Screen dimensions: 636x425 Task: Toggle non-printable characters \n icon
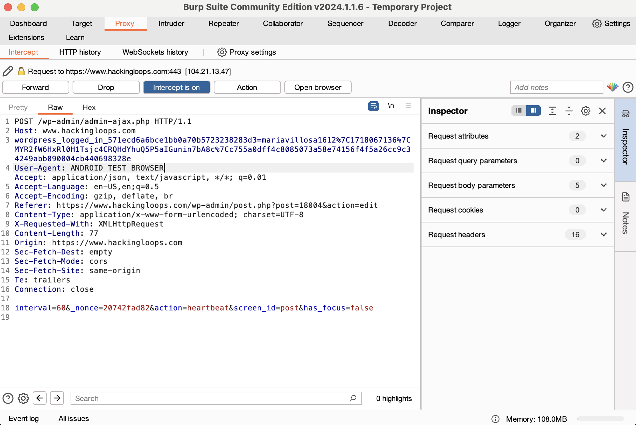(391, 106)
